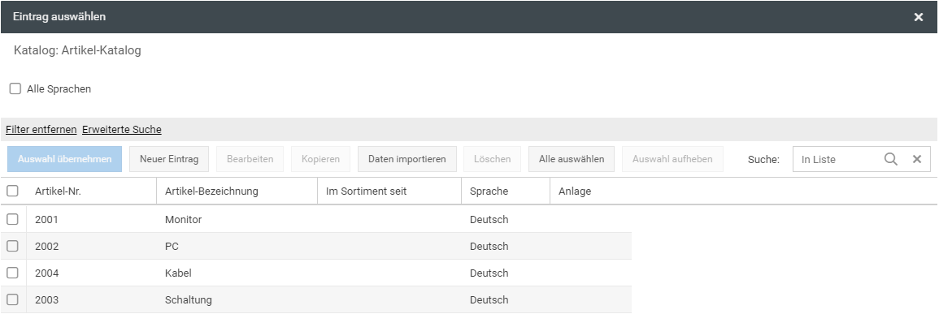Close the Eintrag auswählen dialog

919,17
